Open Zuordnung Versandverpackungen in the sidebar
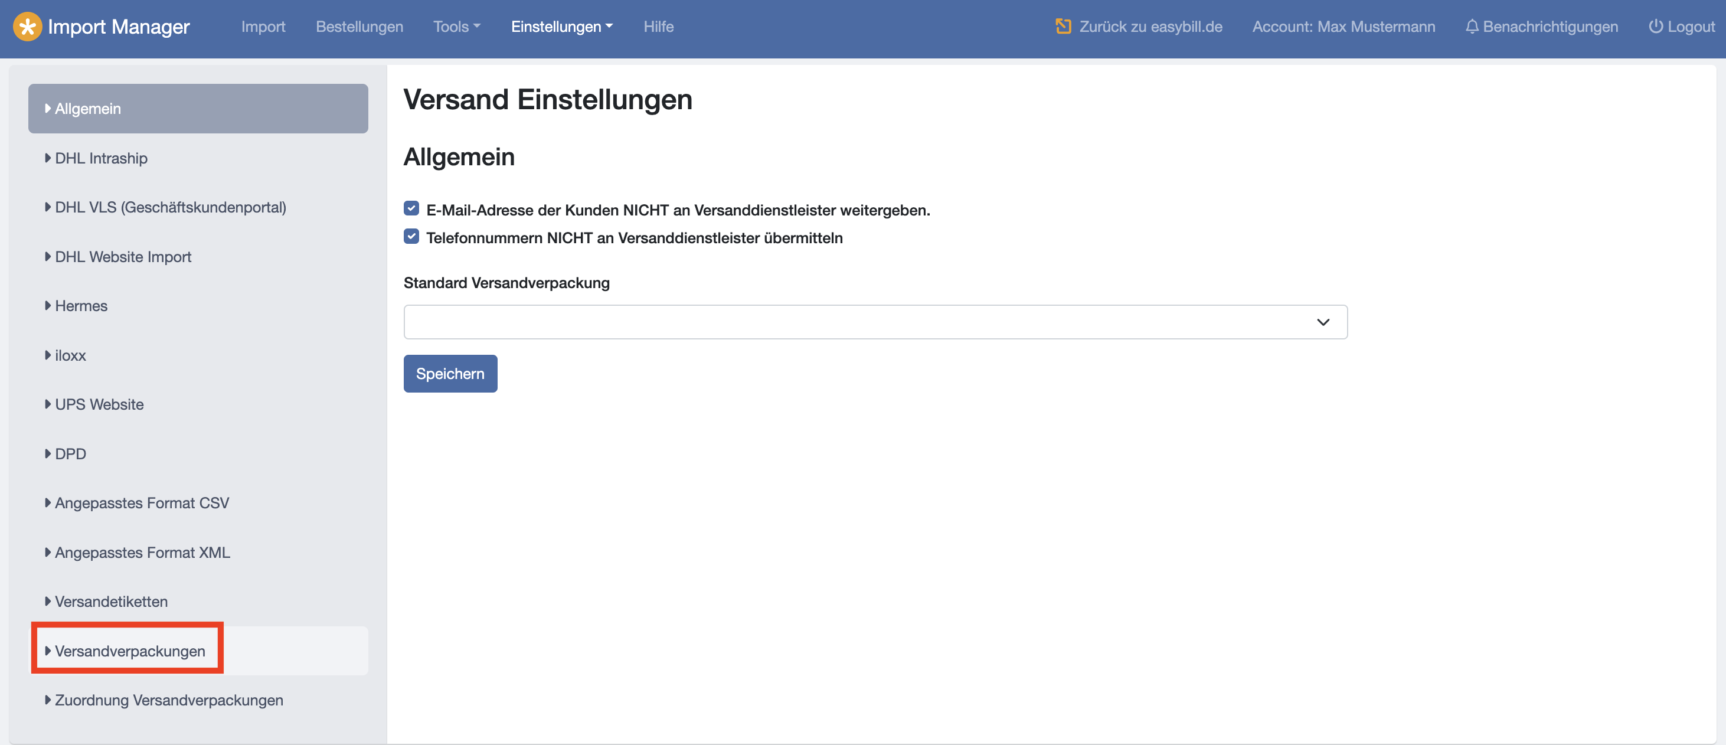This screenshot has width=1726, height=745. point(198,700)
